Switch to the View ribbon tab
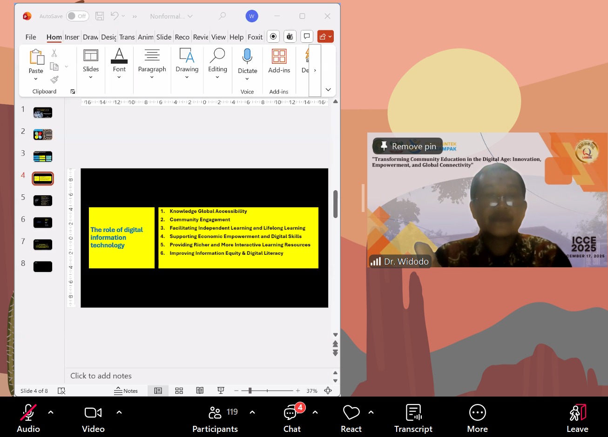 pyautogui.click(x=218, y=37)
